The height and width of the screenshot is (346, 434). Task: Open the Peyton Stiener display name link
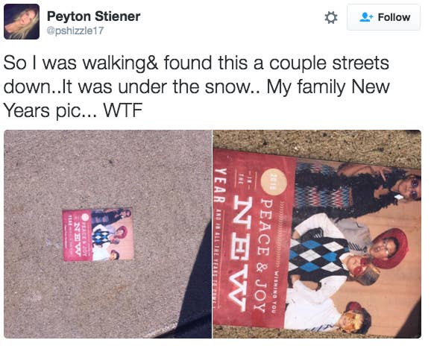click(93, 16)
